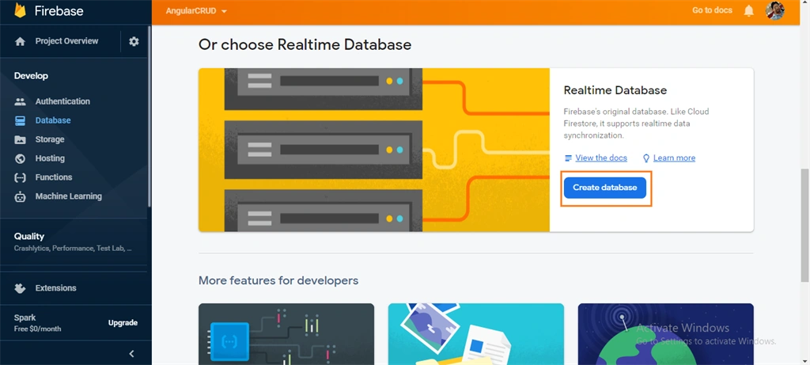
Task: Click the Spark Free $0/month plan text
Action: [x=38, y=323]
